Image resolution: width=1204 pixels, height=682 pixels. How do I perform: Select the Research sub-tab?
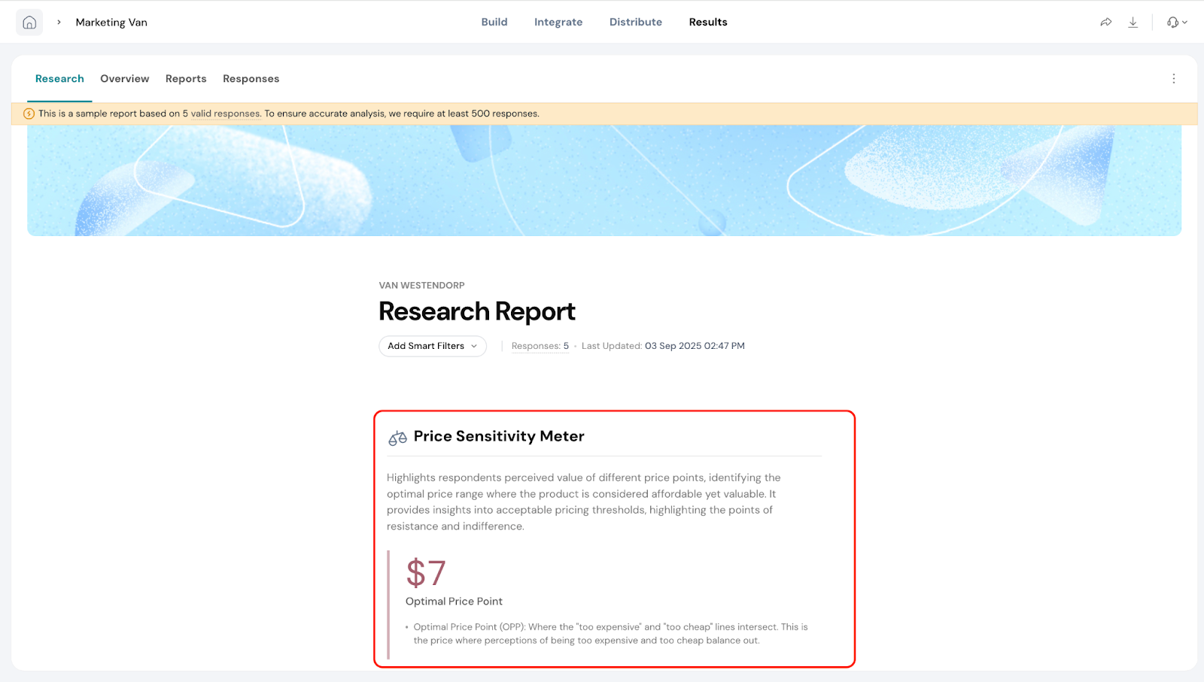tap(59, 79)
